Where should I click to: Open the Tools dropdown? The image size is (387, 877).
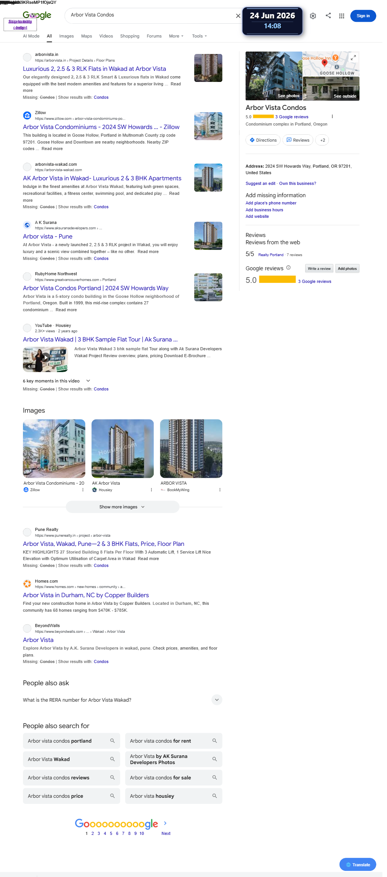pyautogui.click(x=199, y=36)
